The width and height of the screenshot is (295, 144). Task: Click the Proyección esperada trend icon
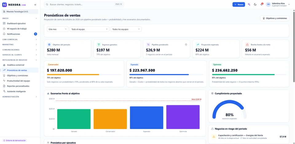(198, 45)
